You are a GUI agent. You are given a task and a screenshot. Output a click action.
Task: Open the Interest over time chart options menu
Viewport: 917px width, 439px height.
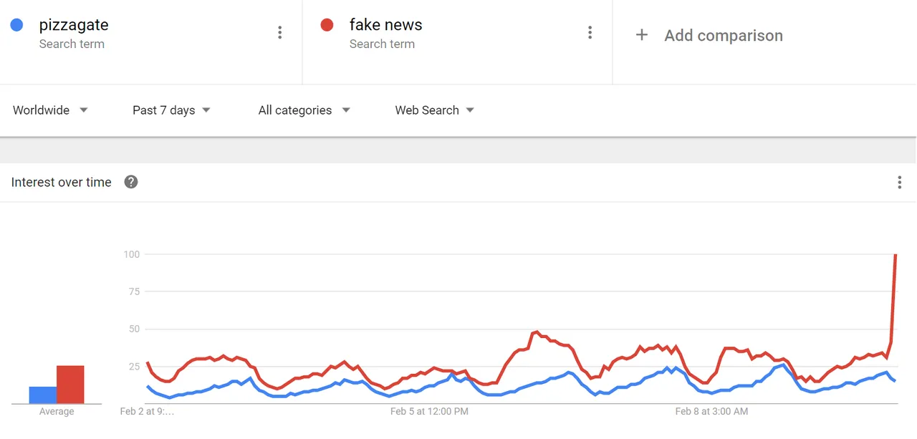(900, 183)
